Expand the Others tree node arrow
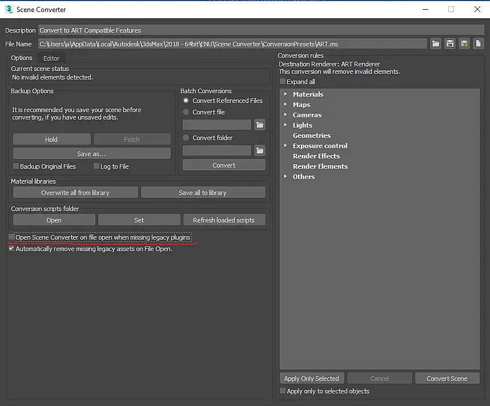 [x=286, y=177]
